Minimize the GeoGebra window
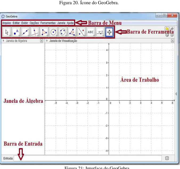This screenshot has height=169, width=180. [x=159, y=15]
